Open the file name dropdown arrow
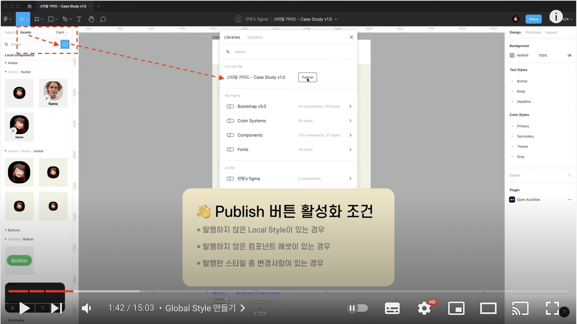 coord(336,19)
